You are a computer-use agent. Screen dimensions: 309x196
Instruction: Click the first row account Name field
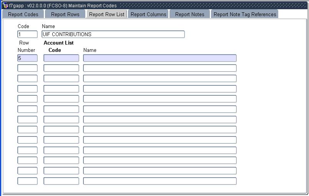pos(159,58)
